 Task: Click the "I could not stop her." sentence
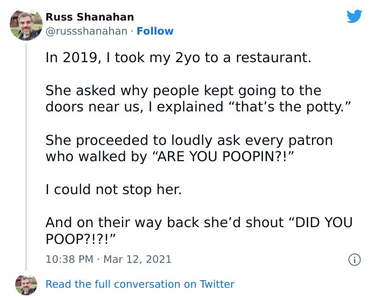click(x=114, y=190)
